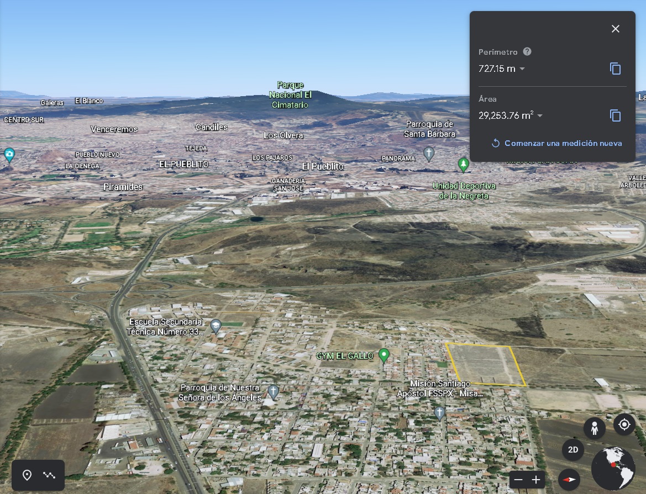The width and height of the screenshot is (646, 494).
Task: Click the PUEBLO NUEVO label
Action: click(97, 155)
